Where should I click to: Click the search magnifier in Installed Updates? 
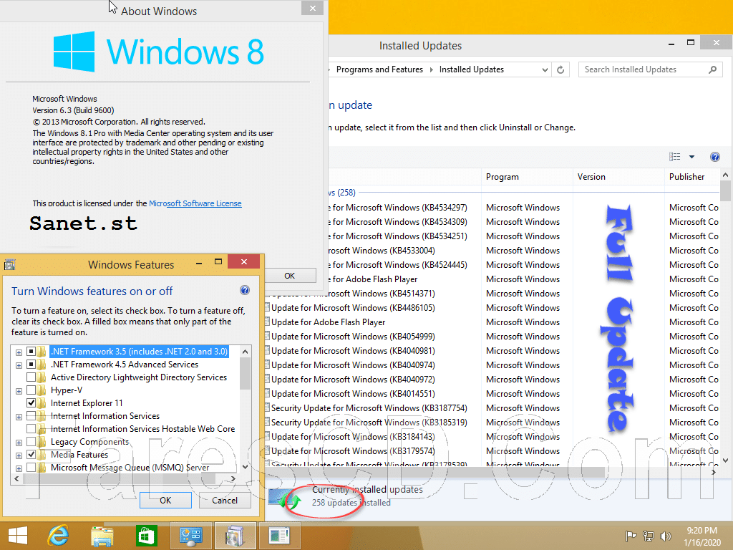[712, 69]
